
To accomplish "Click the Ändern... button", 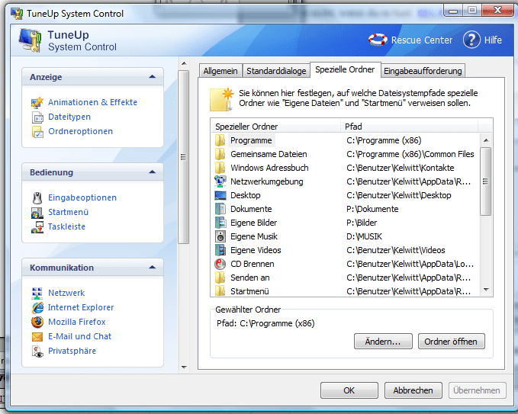I will tap(383, 342).
